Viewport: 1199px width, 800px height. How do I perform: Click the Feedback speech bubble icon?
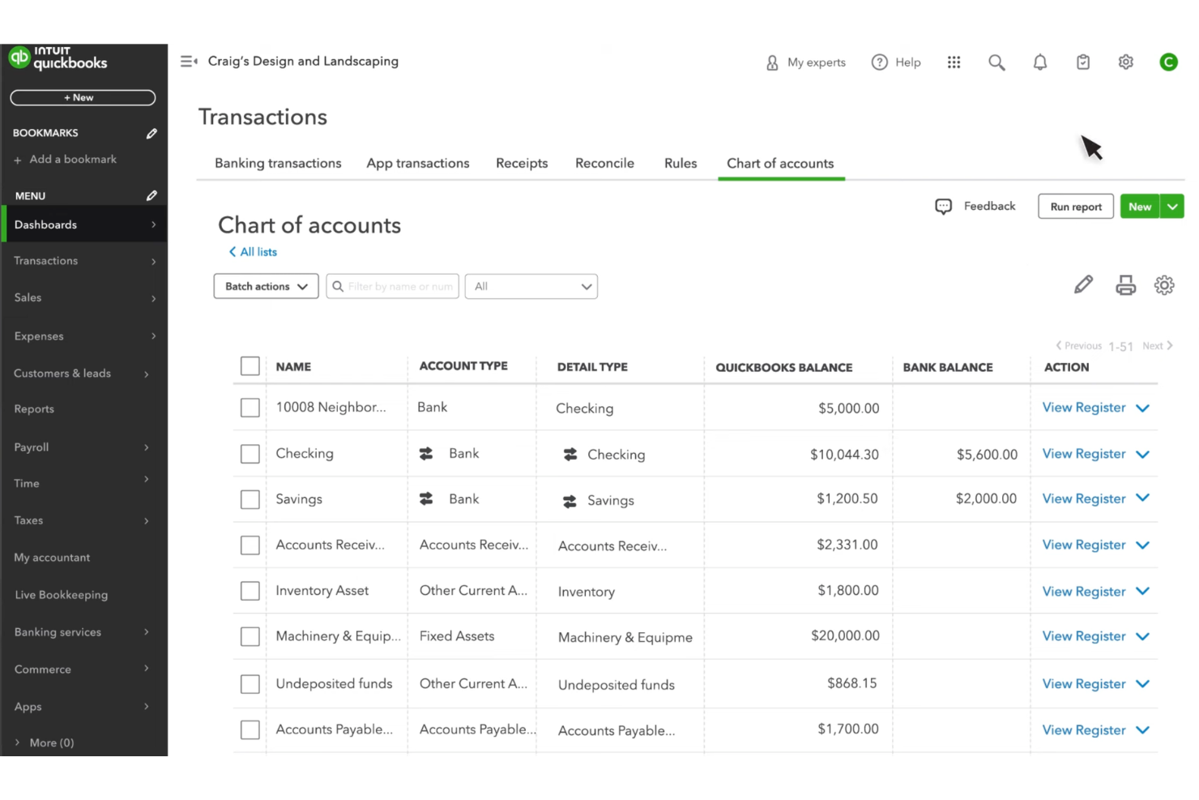coord(943,206)
